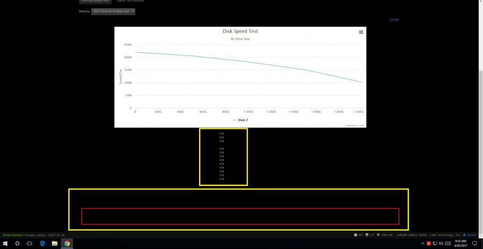Open Task View on the taskbar
Image resolution: width=483 pixels, height=249 pixels.
[x=29, y=244]
